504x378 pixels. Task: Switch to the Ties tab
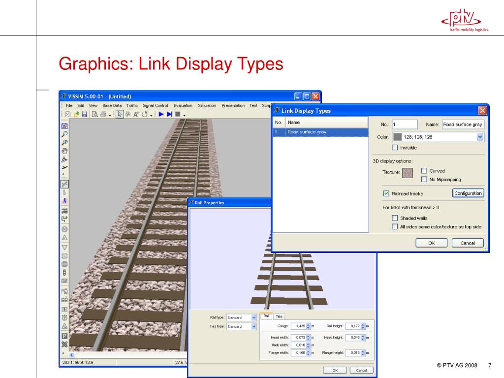click(x=279, y=316)
